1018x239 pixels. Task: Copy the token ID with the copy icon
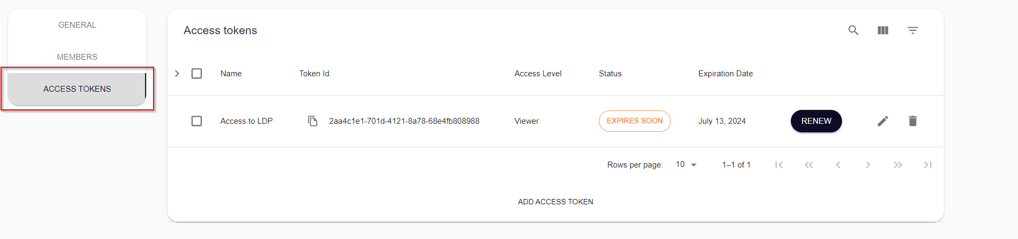tap(313, 121)
